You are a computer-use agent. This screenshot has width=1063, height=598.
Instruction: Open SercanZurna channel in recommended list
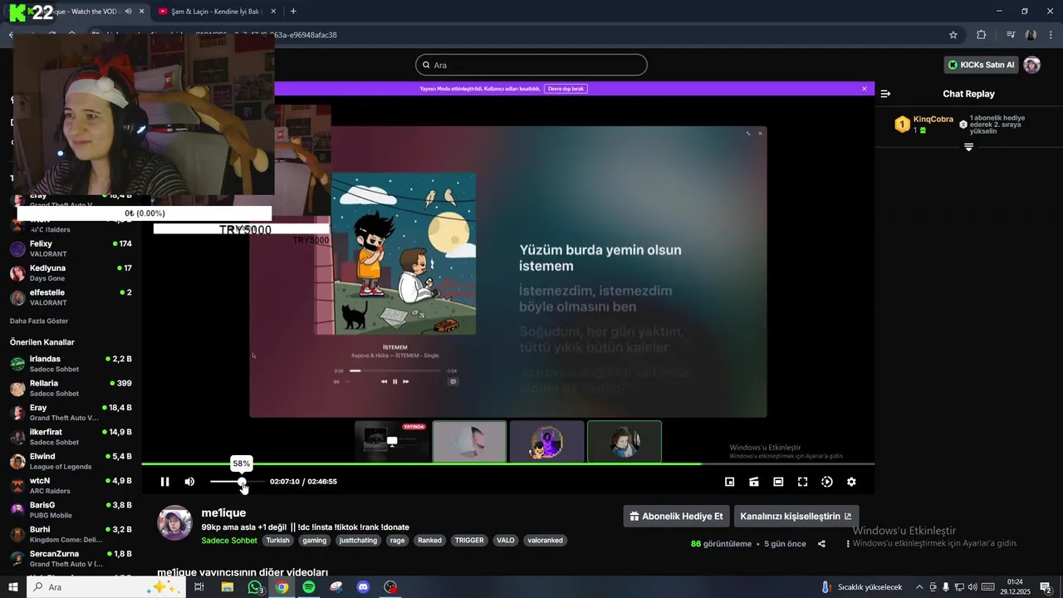click(x=71, y=558)
